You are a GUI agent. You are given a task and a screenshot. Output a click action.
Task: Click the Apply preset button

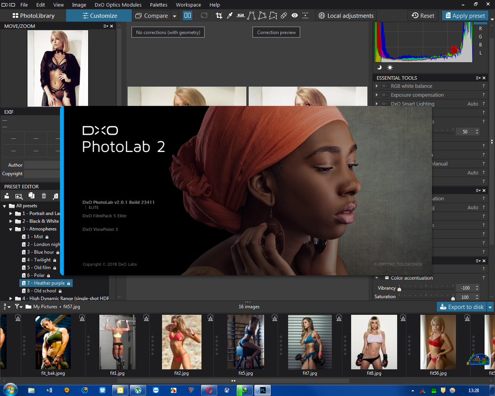tap(465, 15)
